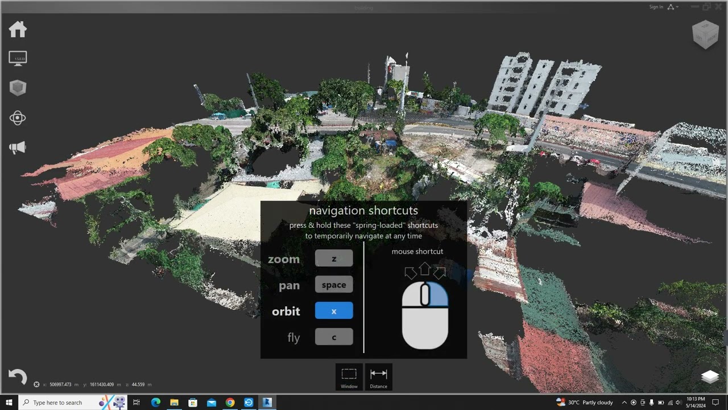Launch Google Chrome from taskbar
728x410 pixels.
coord(230,403)
